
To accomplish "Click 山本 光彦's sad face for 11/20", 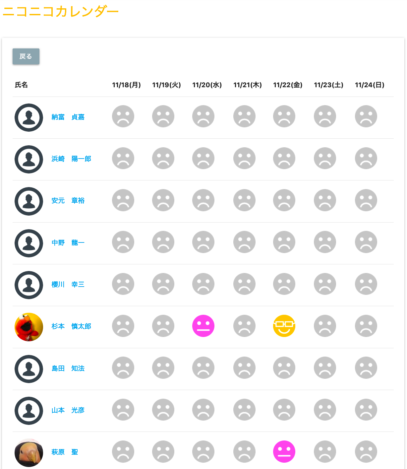I will click(203, 410).
